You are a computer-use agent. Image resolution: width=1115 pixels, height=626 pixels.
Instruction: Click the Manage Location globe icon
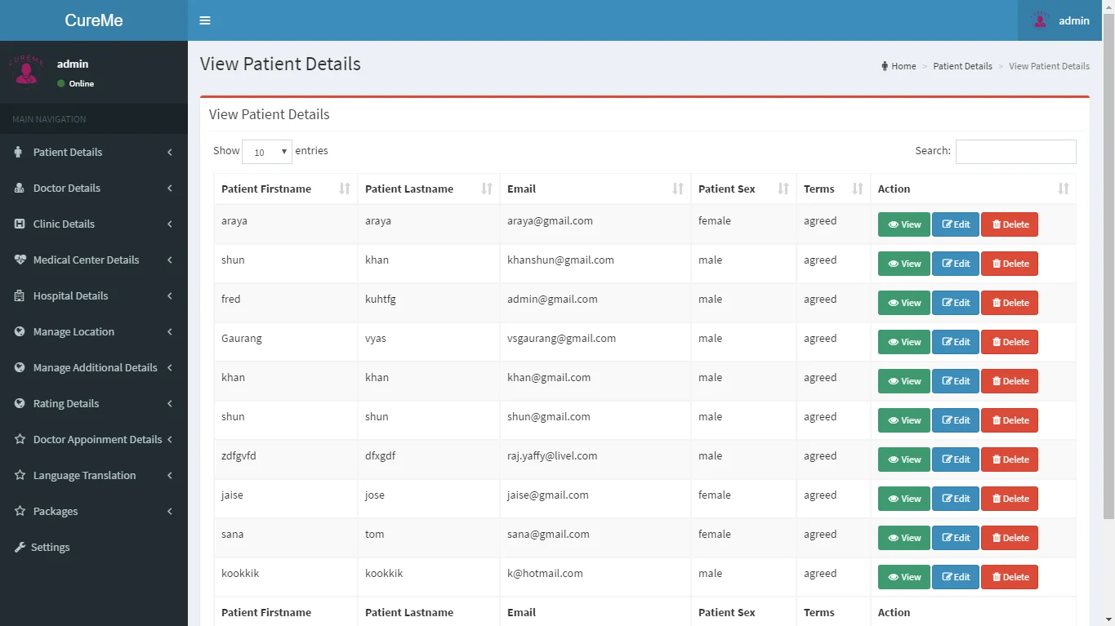(20, 331)
